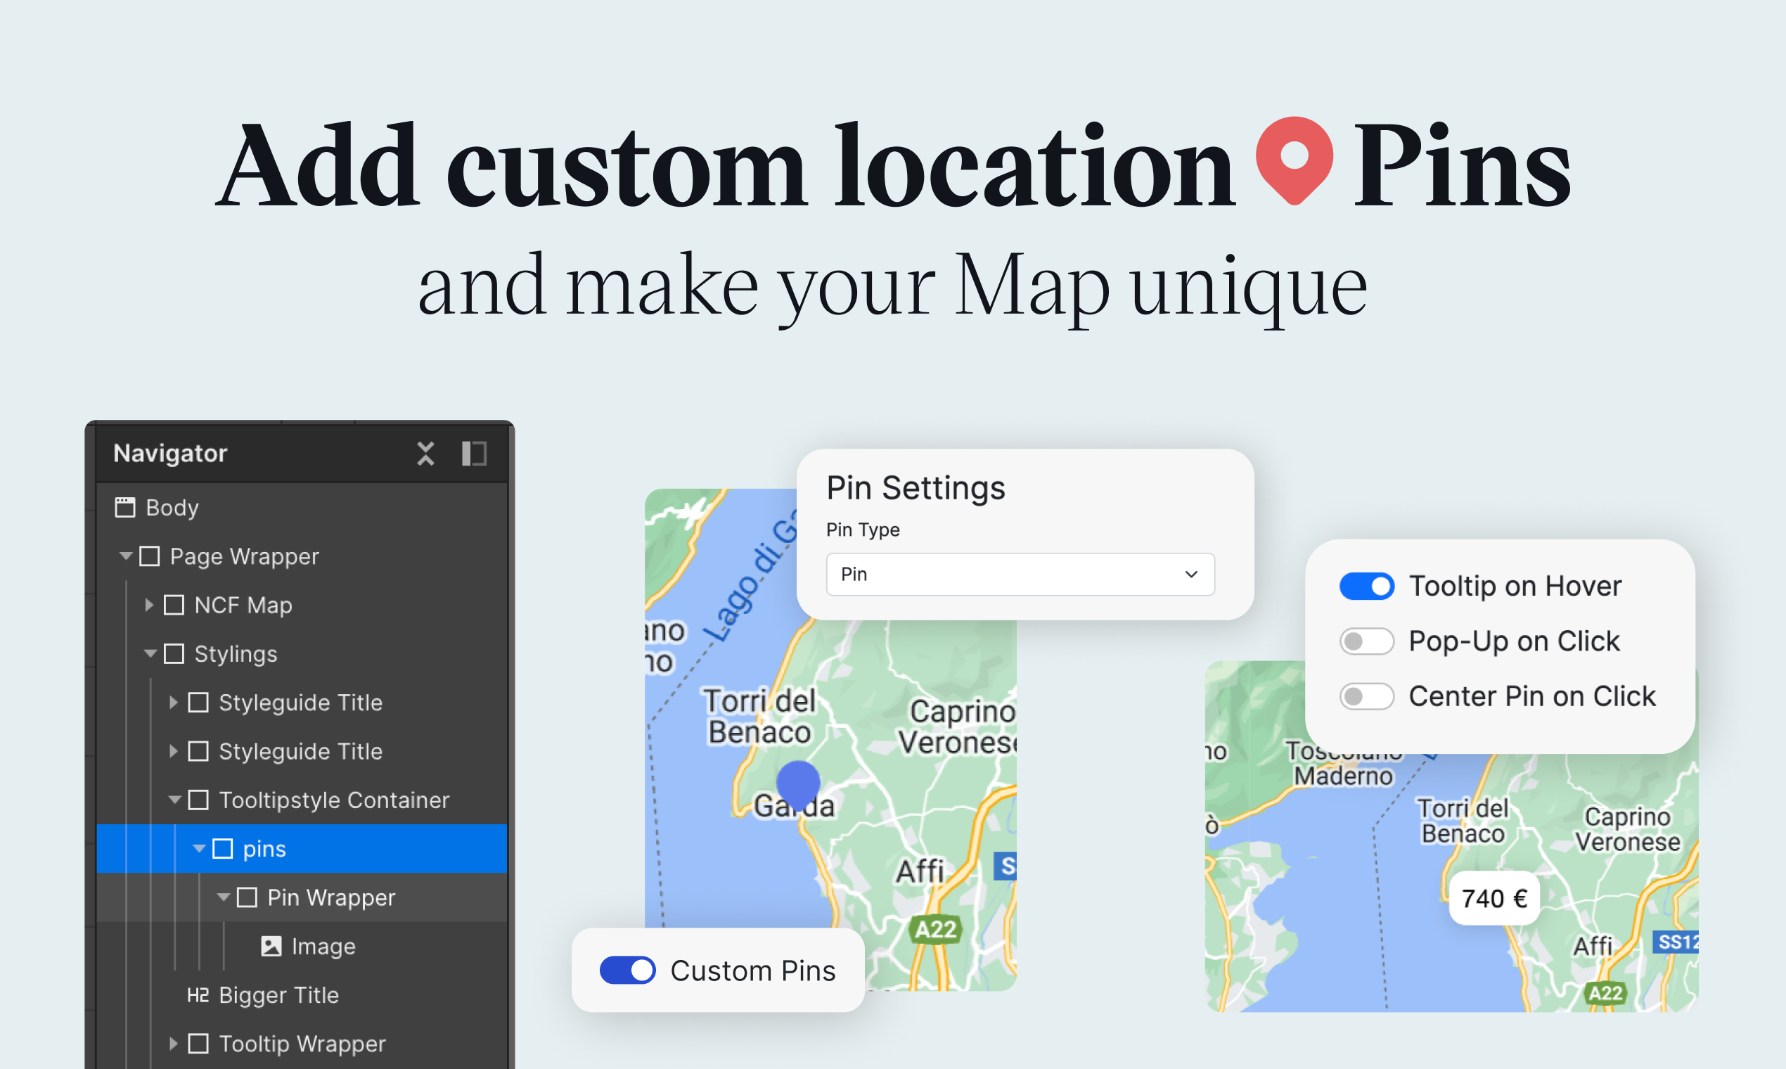Screen dimensions: 1786x1069
Task: Turn on Center Pin on Click
Action: (1366, 696)
